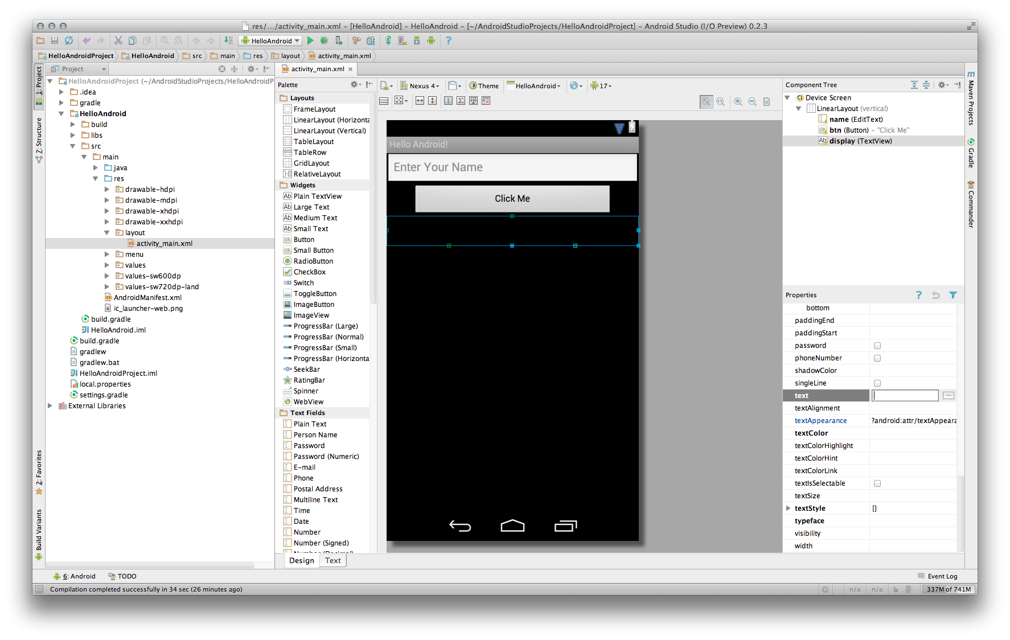Open Project Structure toolbar icon

(371, 40)
